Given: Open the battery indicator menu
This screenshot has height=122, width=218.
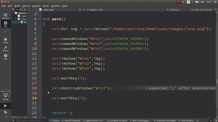Looking at the screenshot, I should (197, 2).
